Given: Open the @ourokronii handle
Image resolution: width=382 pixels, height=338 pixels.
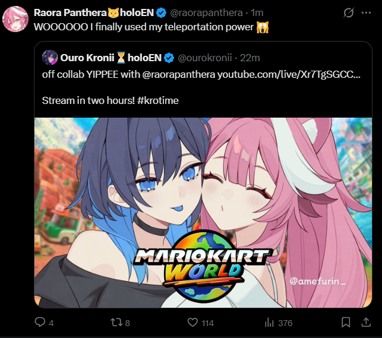Looking at the screenshot, I should click(204, 58).
